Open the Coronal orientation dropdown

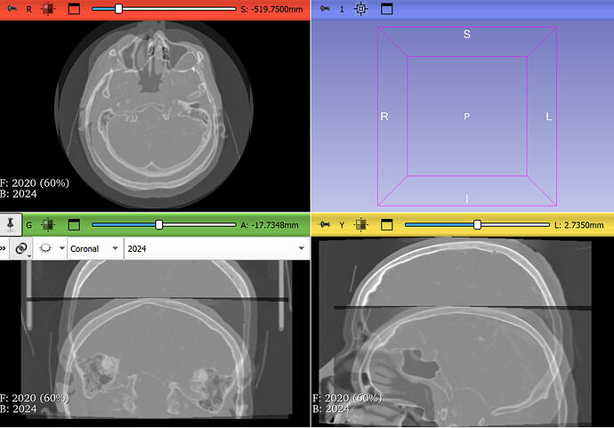[95, 248]
